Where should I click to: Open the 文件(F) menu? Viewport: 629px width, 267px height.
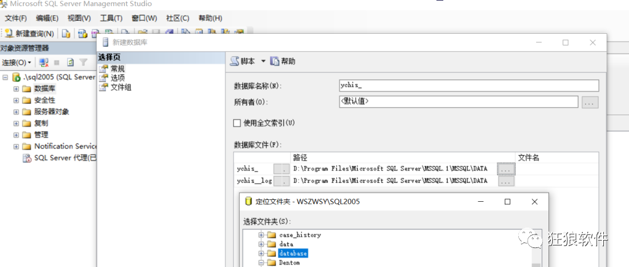(15, 18)
